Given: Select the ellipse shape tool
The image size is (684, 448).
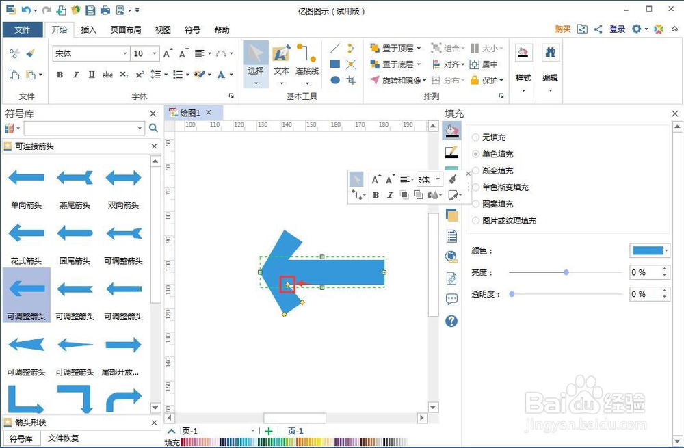Looking at the screenshot, I should [334, 81].
